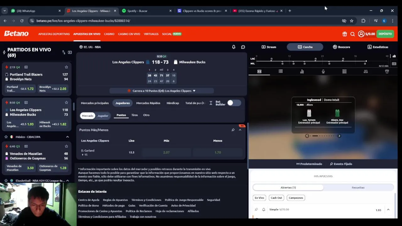Favorite the Portland Trail Blazers match star
The width and height of the screenshot is (402, 226).
click(66, 67)
